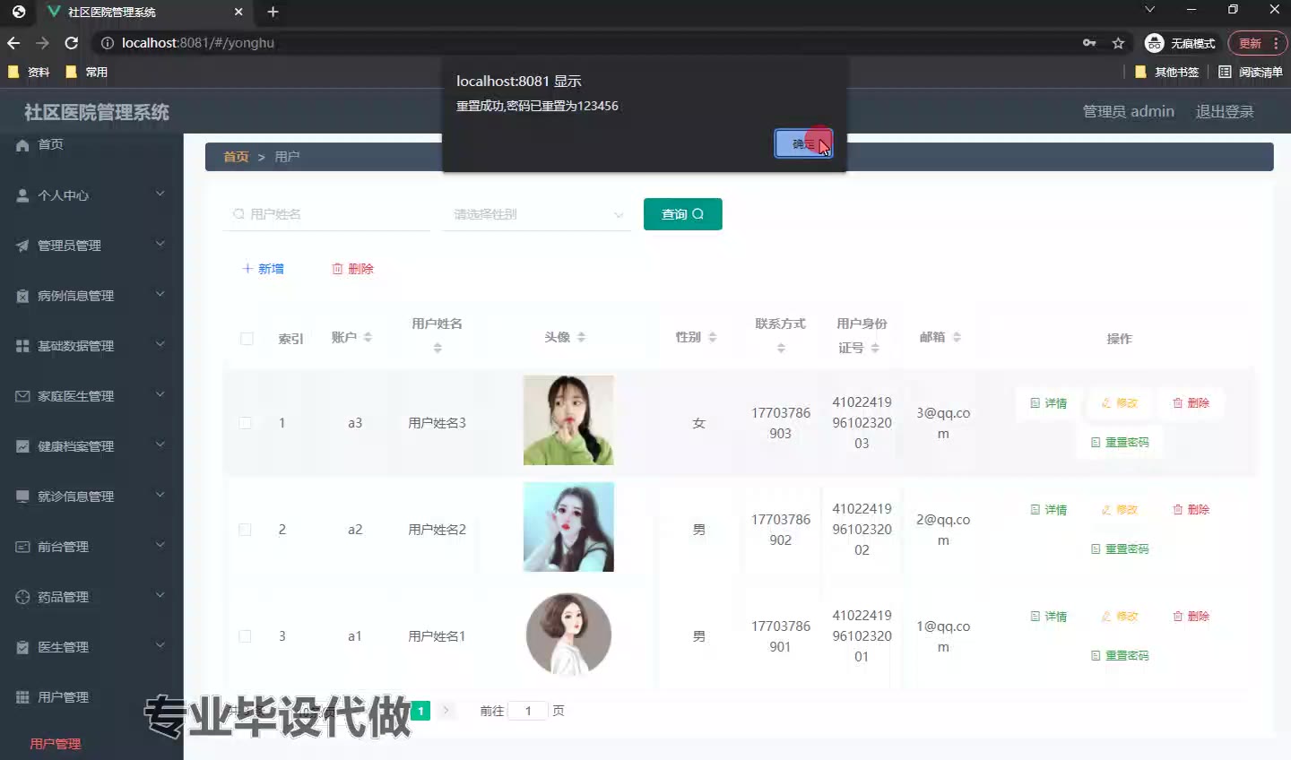Expand the 药品管理 sidebar menu

click(160, 596)
